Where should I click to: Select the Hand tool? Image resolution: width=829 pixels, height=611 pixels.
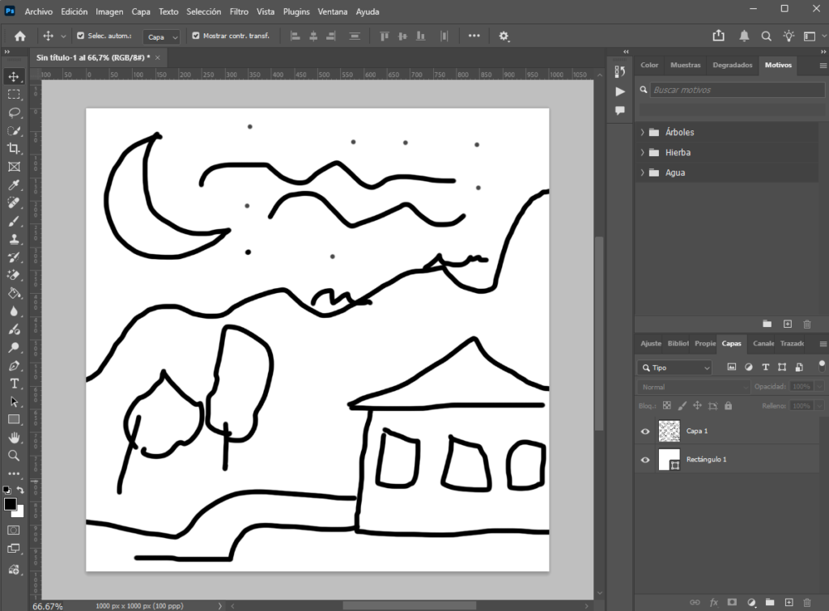14,438
